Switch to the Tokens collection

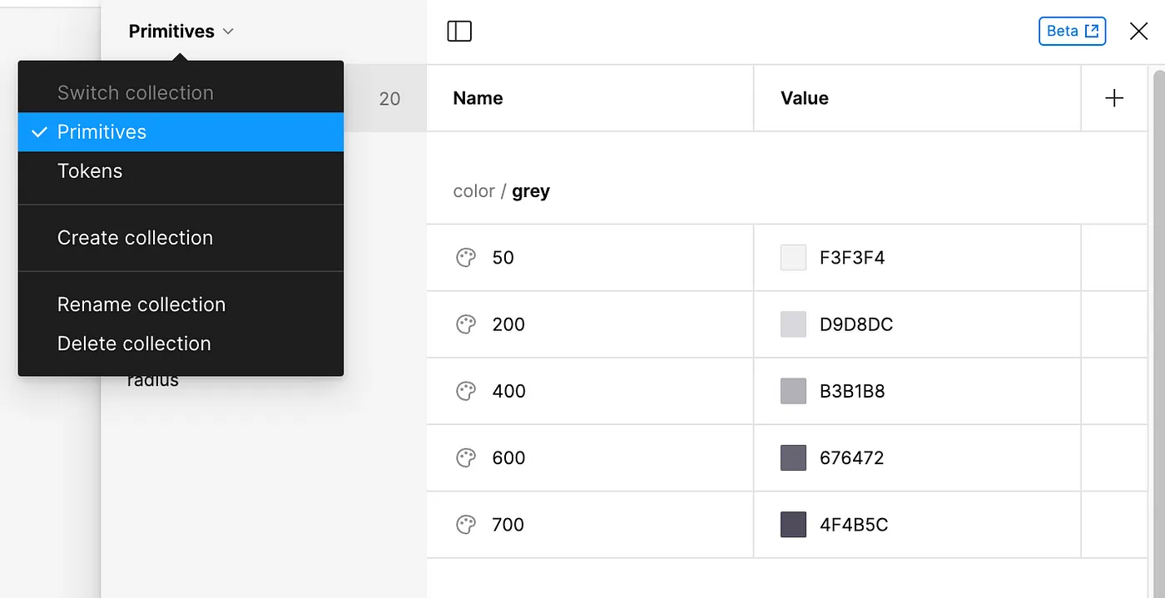click(90, 171)
